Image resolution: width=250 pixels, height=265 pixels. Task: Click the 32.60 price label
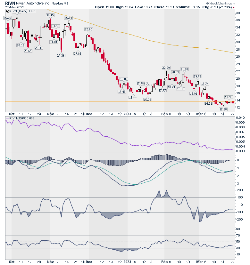click(88, 29)
